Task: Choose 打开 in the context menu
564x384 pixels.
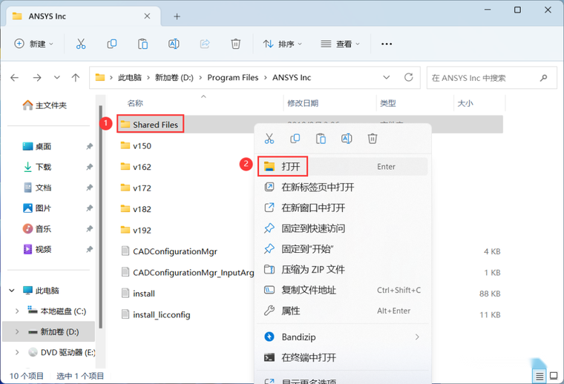Action: point(343,166)
